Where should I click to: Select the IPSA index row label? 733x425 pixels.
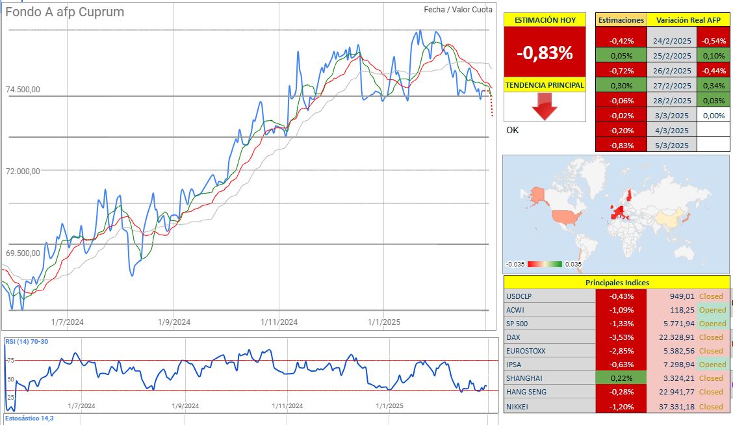point(549,364)
